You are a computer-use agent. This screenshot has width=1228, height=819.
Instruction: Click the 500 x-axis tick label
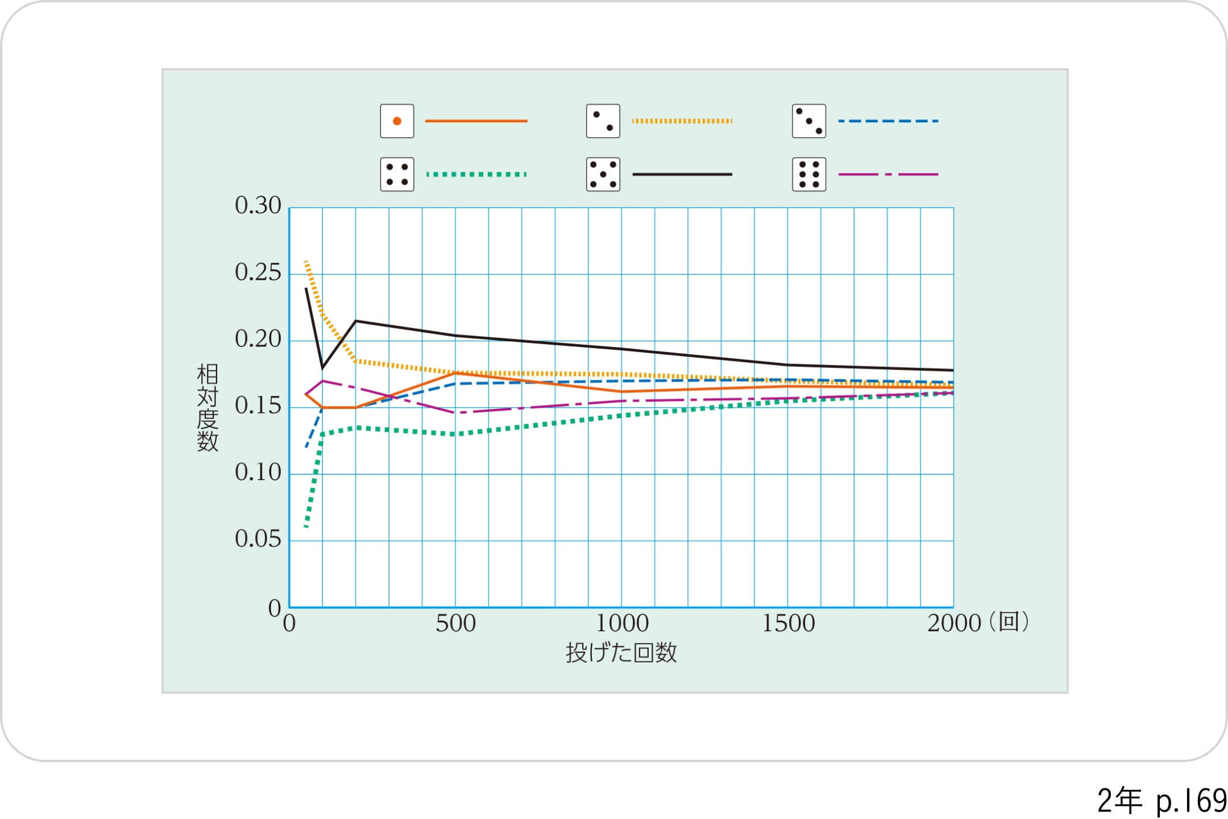point(455,624)
